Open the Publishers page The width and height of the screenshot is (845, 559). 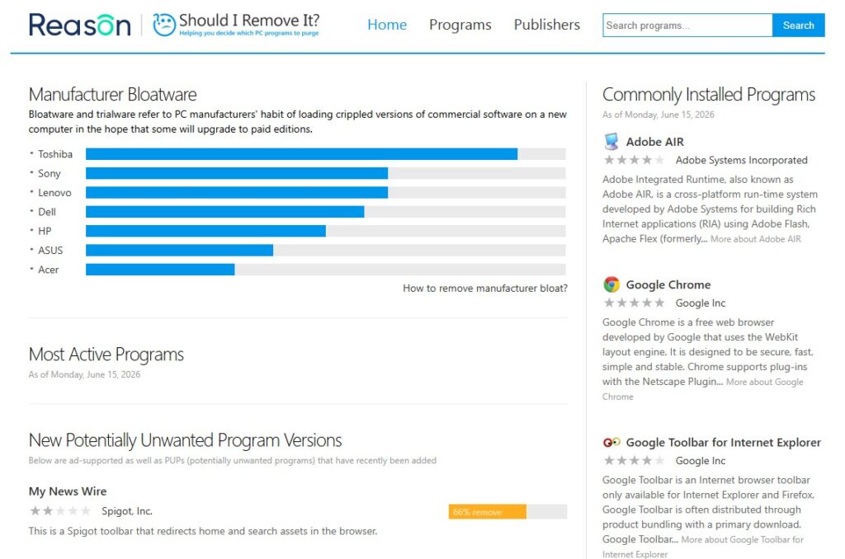tap(547, 25)
